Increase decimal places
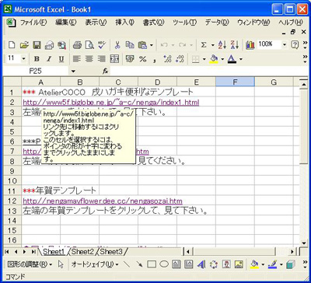This screenshot has height=283, width=311. pyautogui.click(x=168, y=59)
